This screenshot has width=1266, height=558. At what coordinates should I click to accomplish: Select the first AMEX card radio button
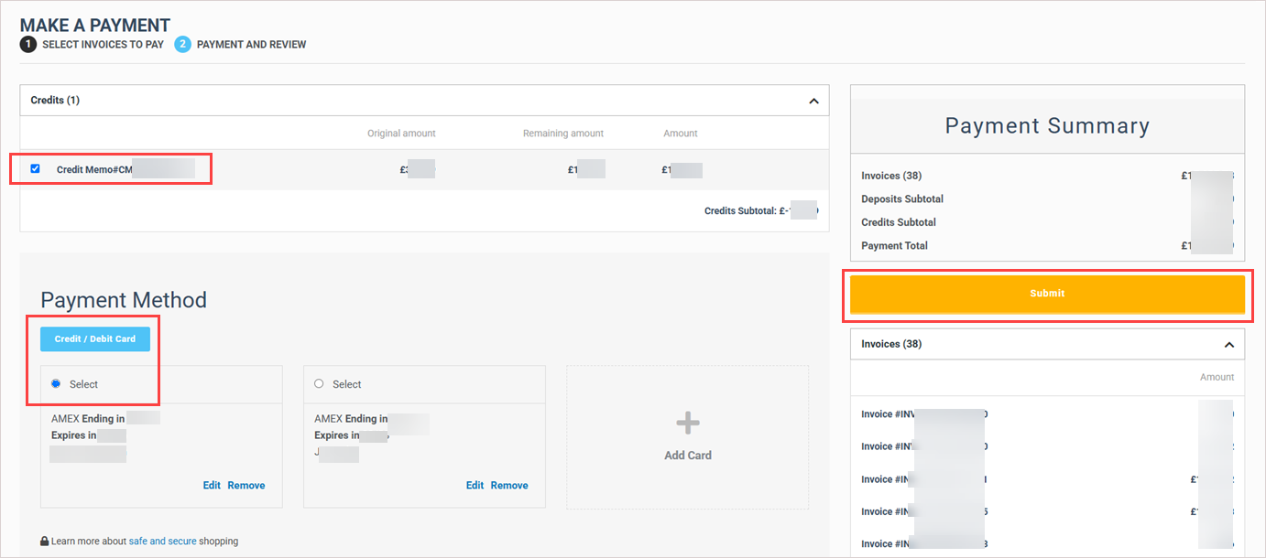pos(56,384)
